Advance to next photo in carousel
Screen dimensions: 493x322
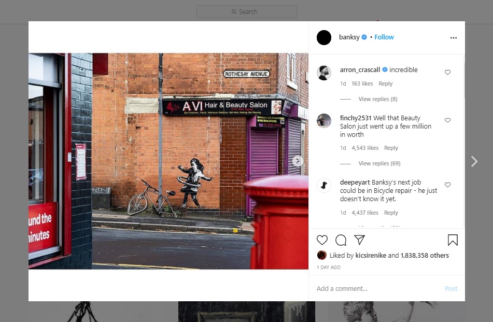(x=298, y=161)
